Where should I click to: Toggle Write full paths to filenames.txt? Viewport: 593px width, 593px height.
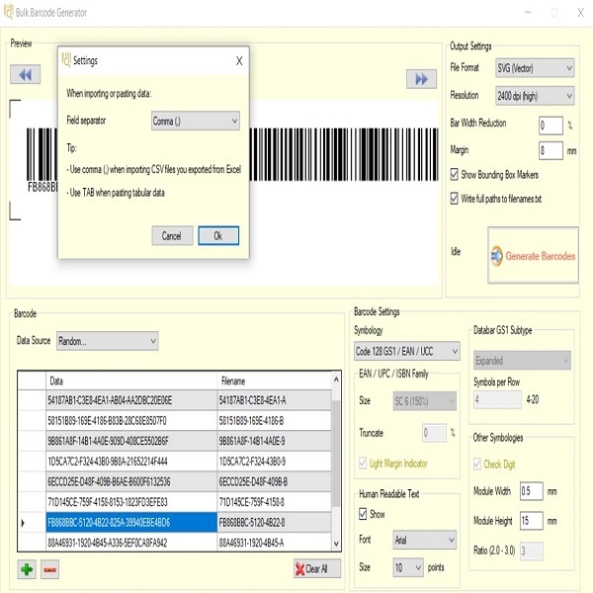point(455,199)
